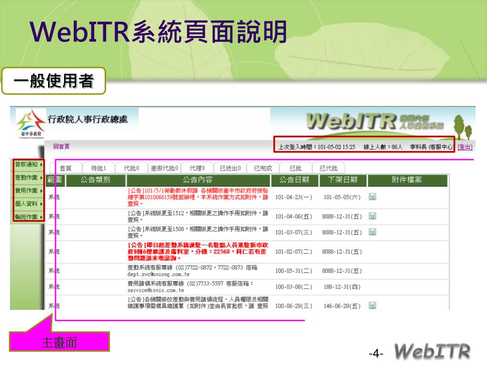Viewport: 487px width, 365px height.
Task: Open the 即日起差勤系統派駐 announcement
Action: pos(198,251)
